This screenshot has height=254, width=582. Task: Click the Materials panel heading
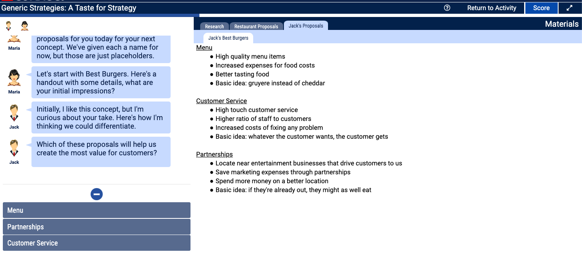[x=562, y=24]
